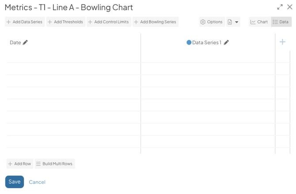Open the export dropdown arrow

[x=236, y=22]
